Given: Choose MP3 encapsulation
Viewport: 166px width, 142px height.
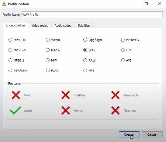Looking at the screenshot, I should (x=85, y=71).
